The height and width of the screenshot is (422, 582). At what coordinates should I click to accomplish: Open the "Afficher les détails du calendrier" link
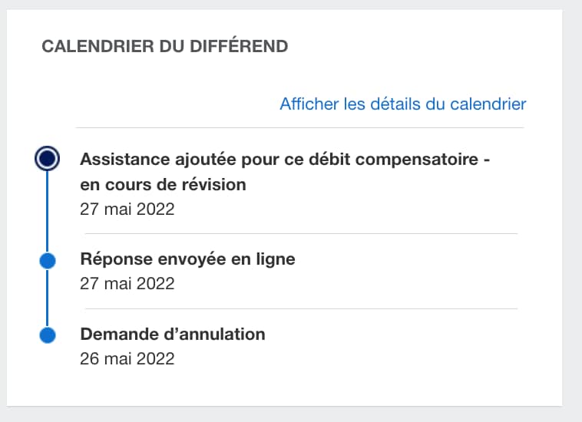[x=402, y=104]
